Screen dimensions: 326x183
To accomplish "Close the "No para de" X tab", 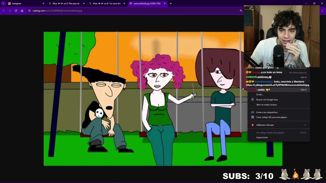I will [x=84, y=4].
